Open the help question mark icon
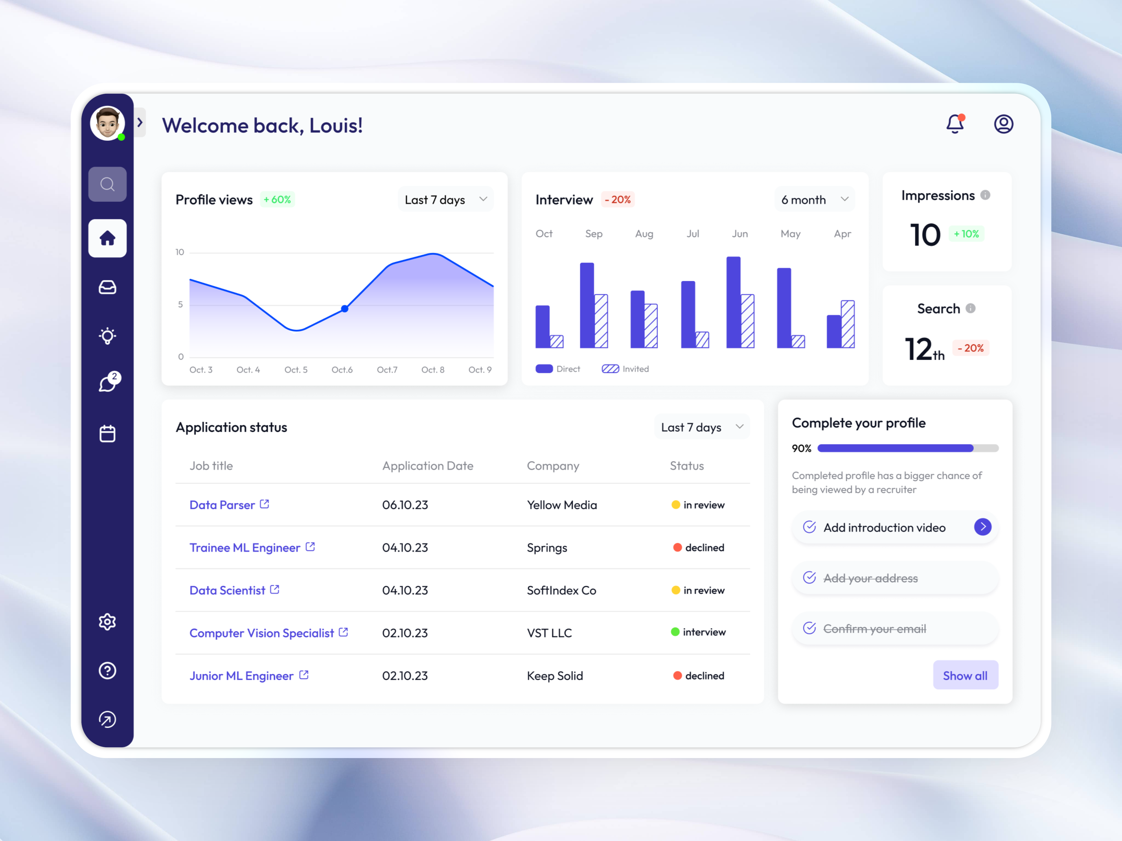The width and height of the screenshot is (1122, 841). pyautogui.click(x=107, y=670)
